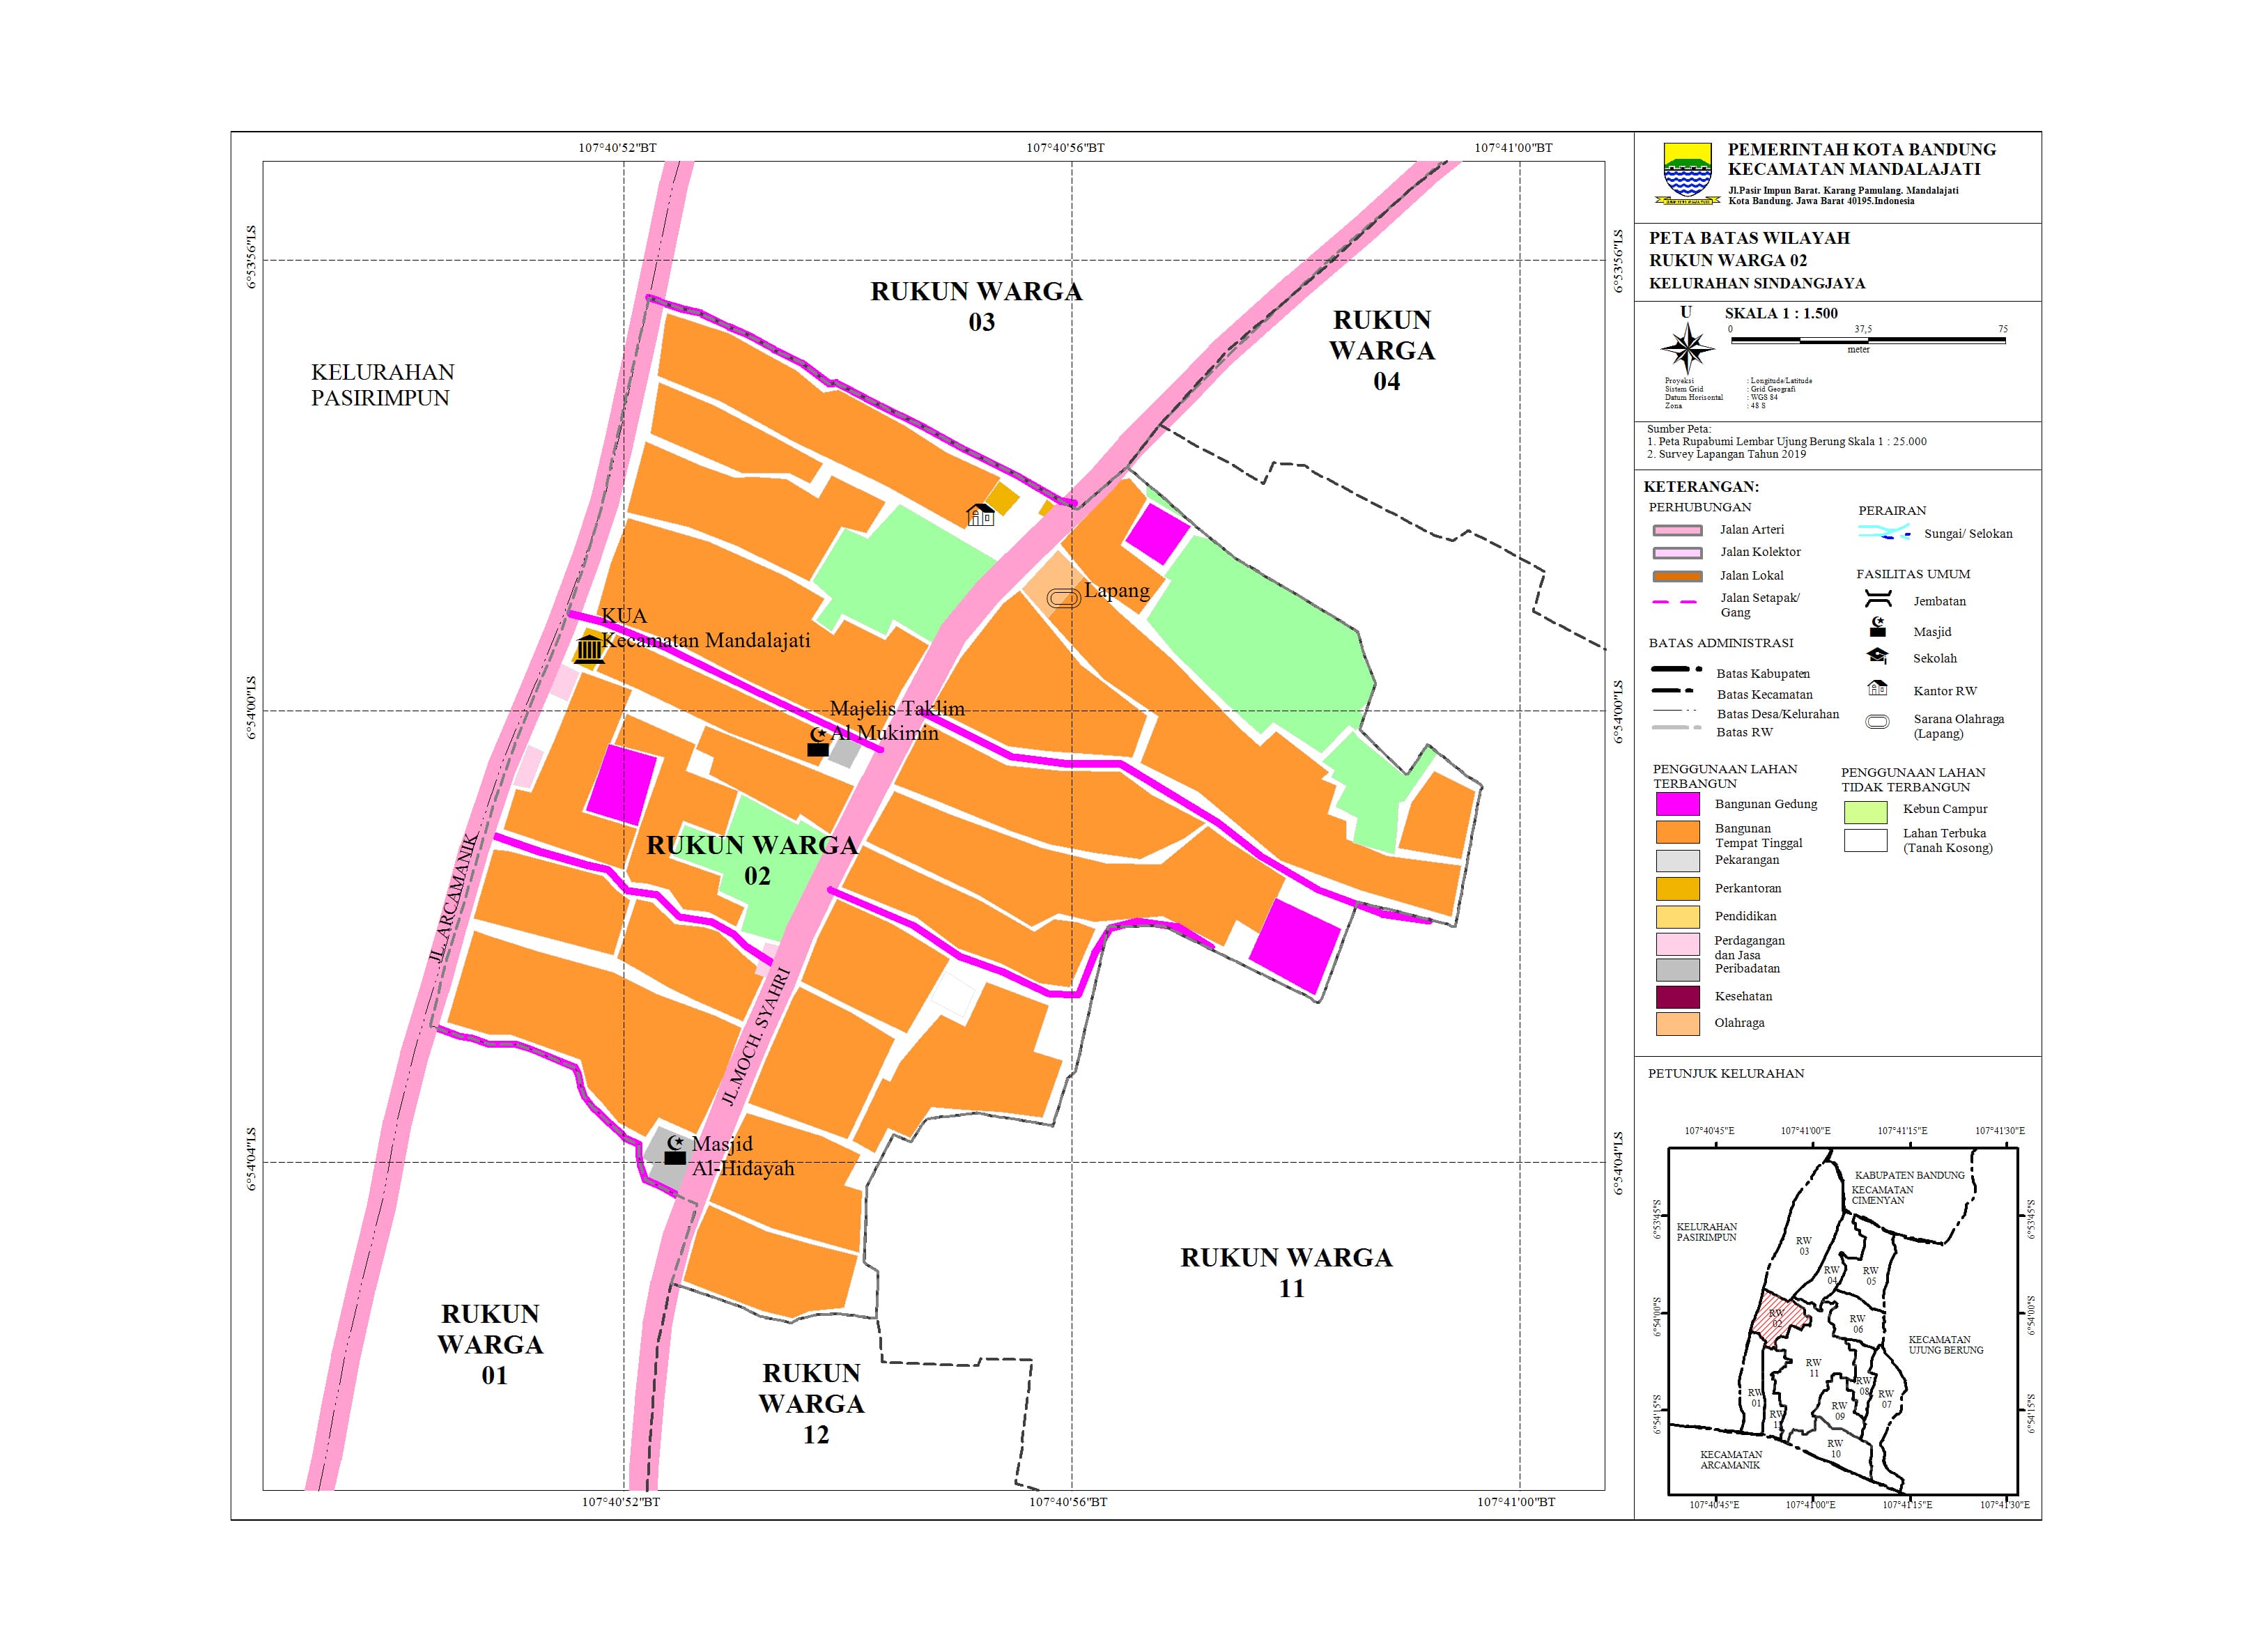Click the hatched RW 02 area in inset map
Image resolution: width=2268 pixels, height=1628 pixels.
1778,1319
